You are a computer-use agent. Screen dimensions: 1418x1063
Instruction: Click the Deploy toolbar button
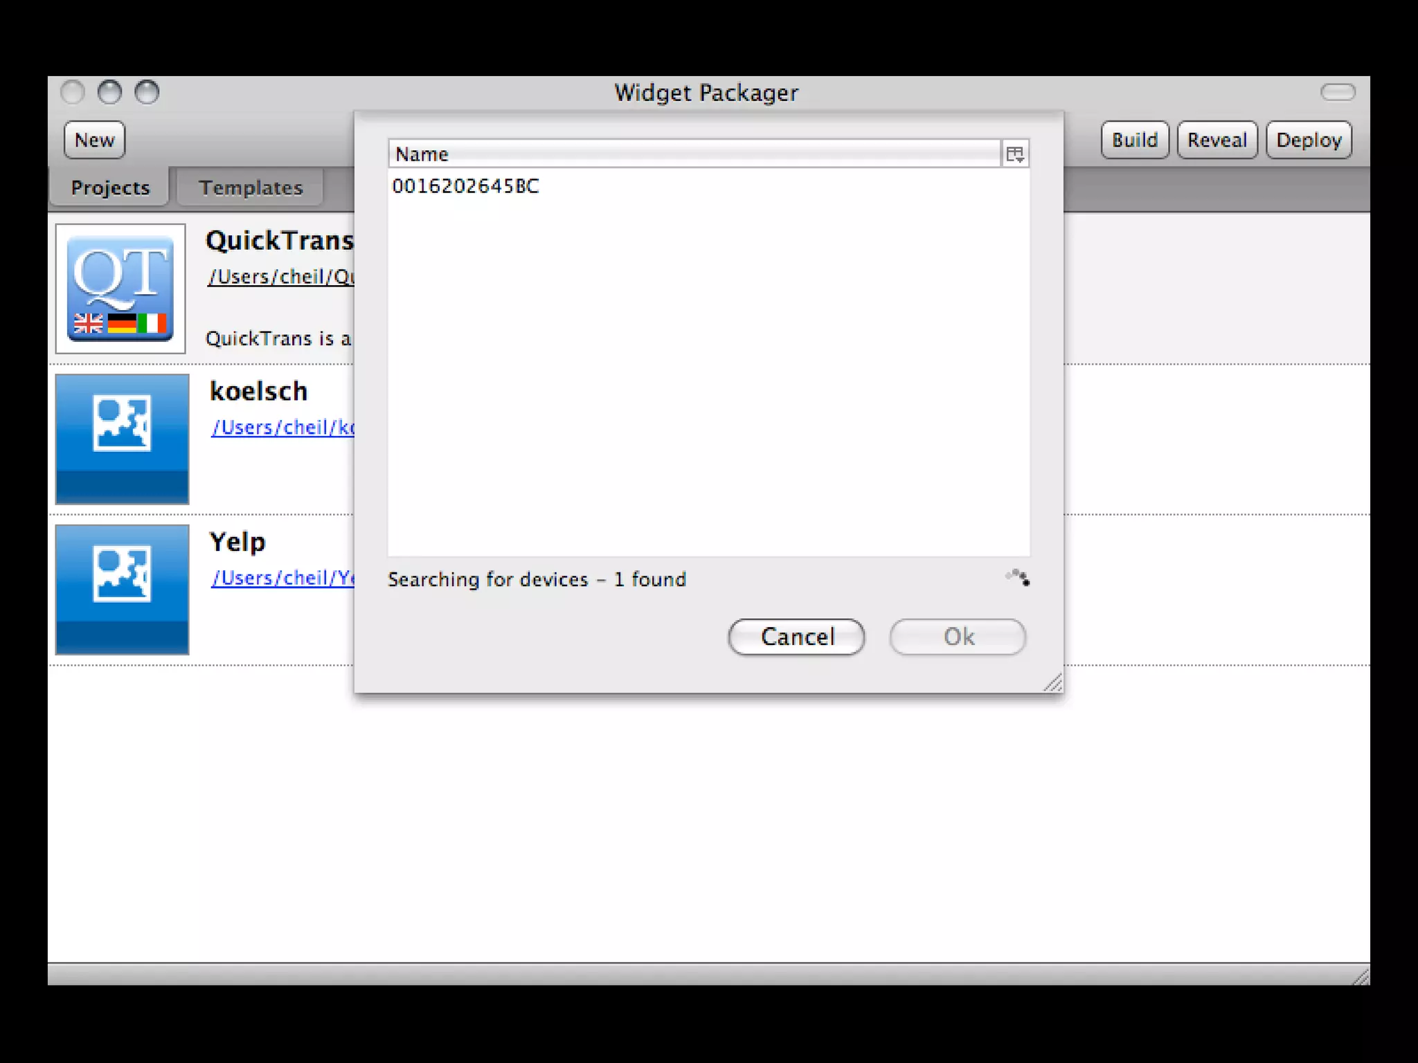[1309, 140]
